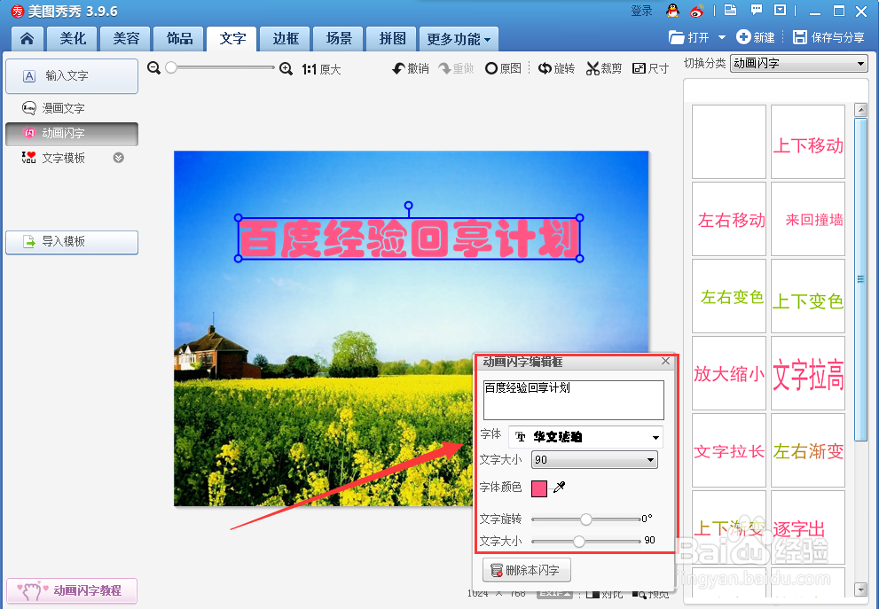This screenshot has height=609, width=879.
Task: Click the 百度经验回享计划 text box
Action: [x=574, y=400]
